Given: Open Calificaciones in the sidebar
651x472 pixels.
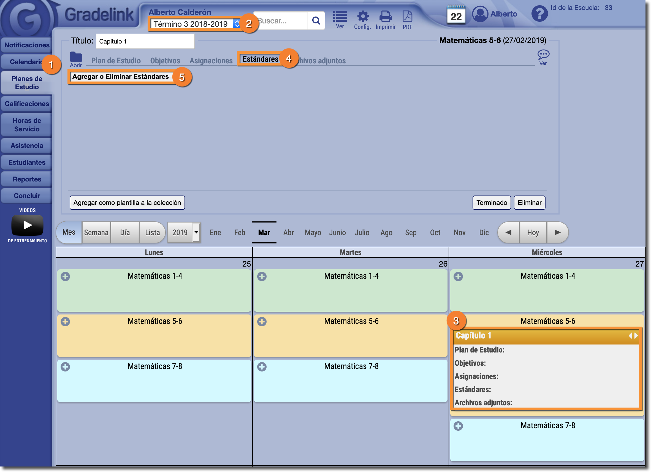Looking at the screenshot, I should tap(27, 104).
